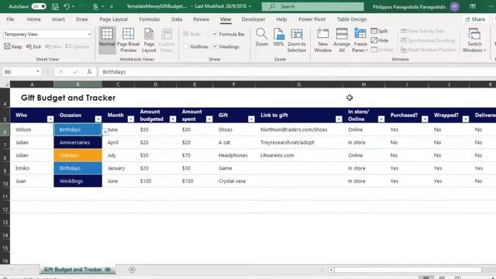Open the Who column filter

(x=50, y=119)
